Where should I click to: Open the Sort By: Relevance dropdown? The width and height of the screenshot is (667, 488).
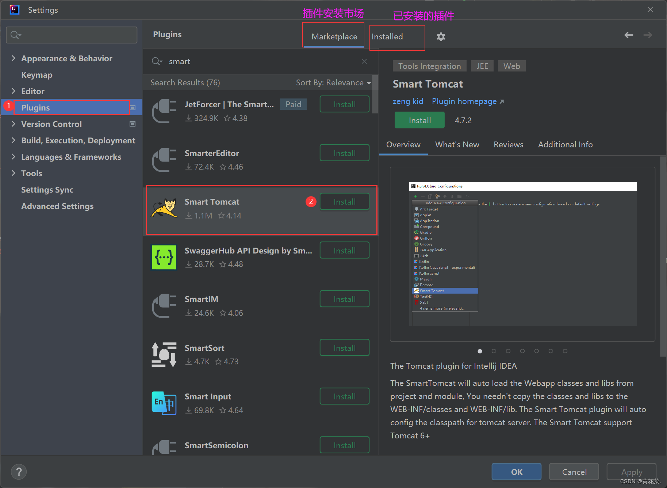point(333,83)
